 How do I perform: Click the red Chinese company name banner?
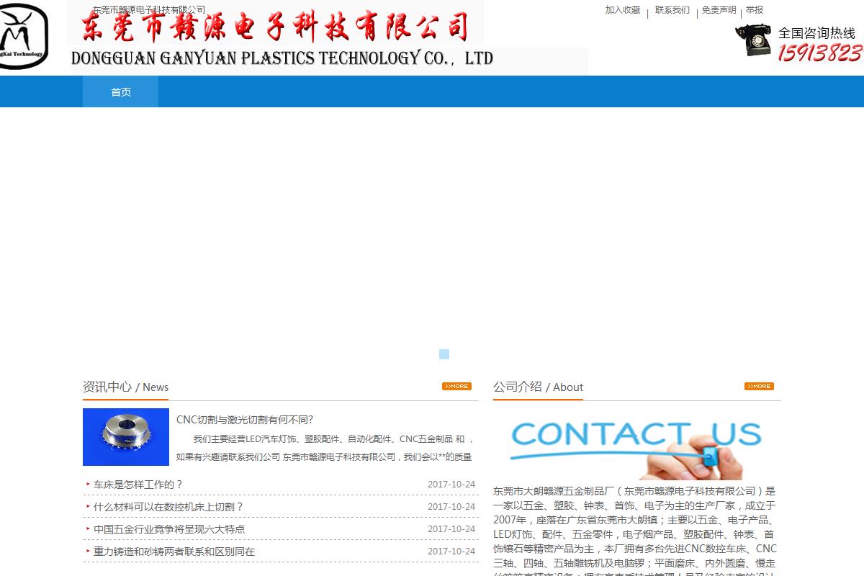276,27
